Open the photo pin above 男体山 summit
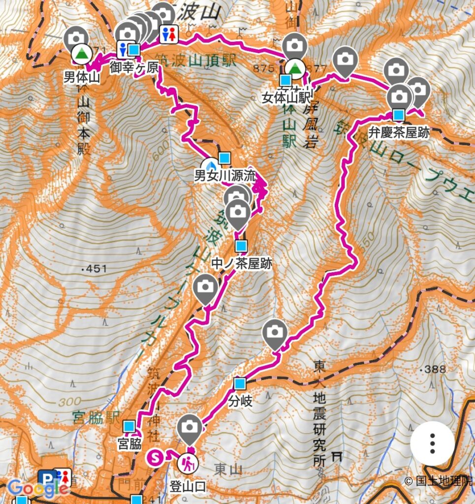The width and height of the screenshot is (475, 504). click(x=76, y=38)
